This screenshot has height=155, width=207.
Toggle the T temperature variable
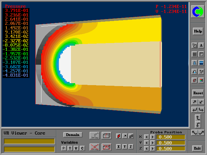(70, 148)
